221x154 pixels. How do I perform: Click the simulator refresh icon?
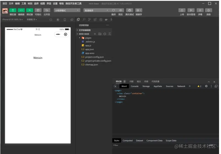(51, 20)
